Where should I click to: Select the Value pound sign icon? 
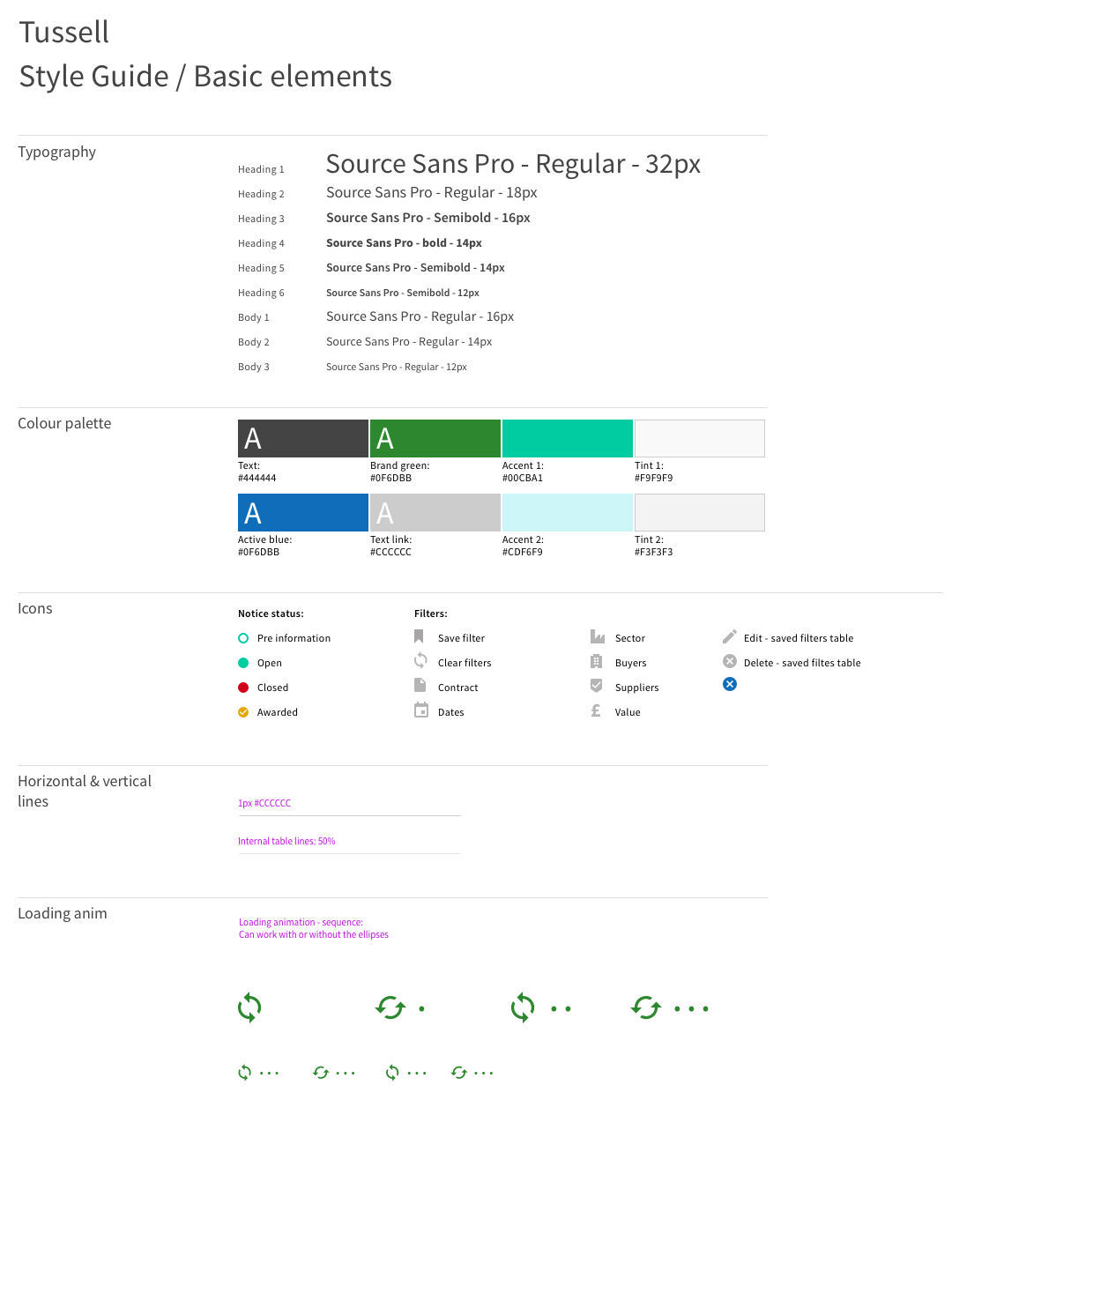pos(597,710)
